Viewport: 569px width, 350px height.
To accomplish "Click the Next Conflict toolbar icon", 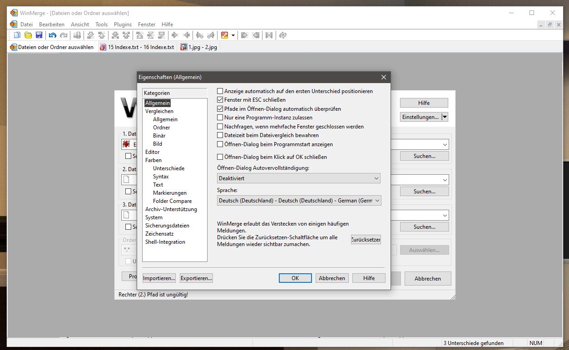I will 115,35.
